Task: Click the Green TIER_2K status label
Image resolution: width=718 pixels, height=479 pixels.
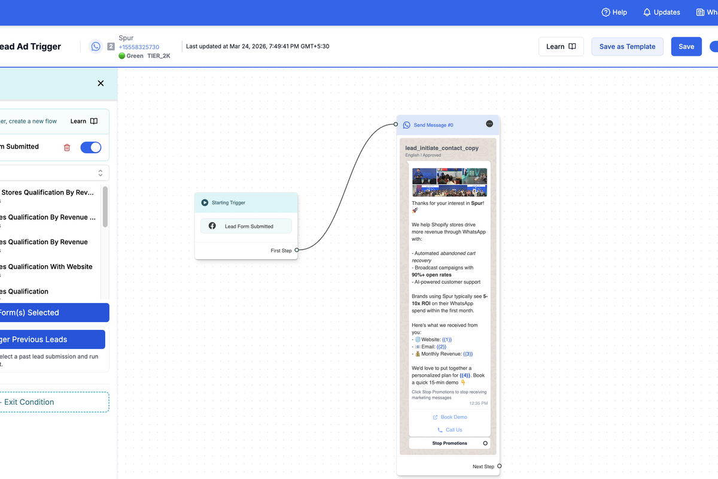Action: pos(144,56)
